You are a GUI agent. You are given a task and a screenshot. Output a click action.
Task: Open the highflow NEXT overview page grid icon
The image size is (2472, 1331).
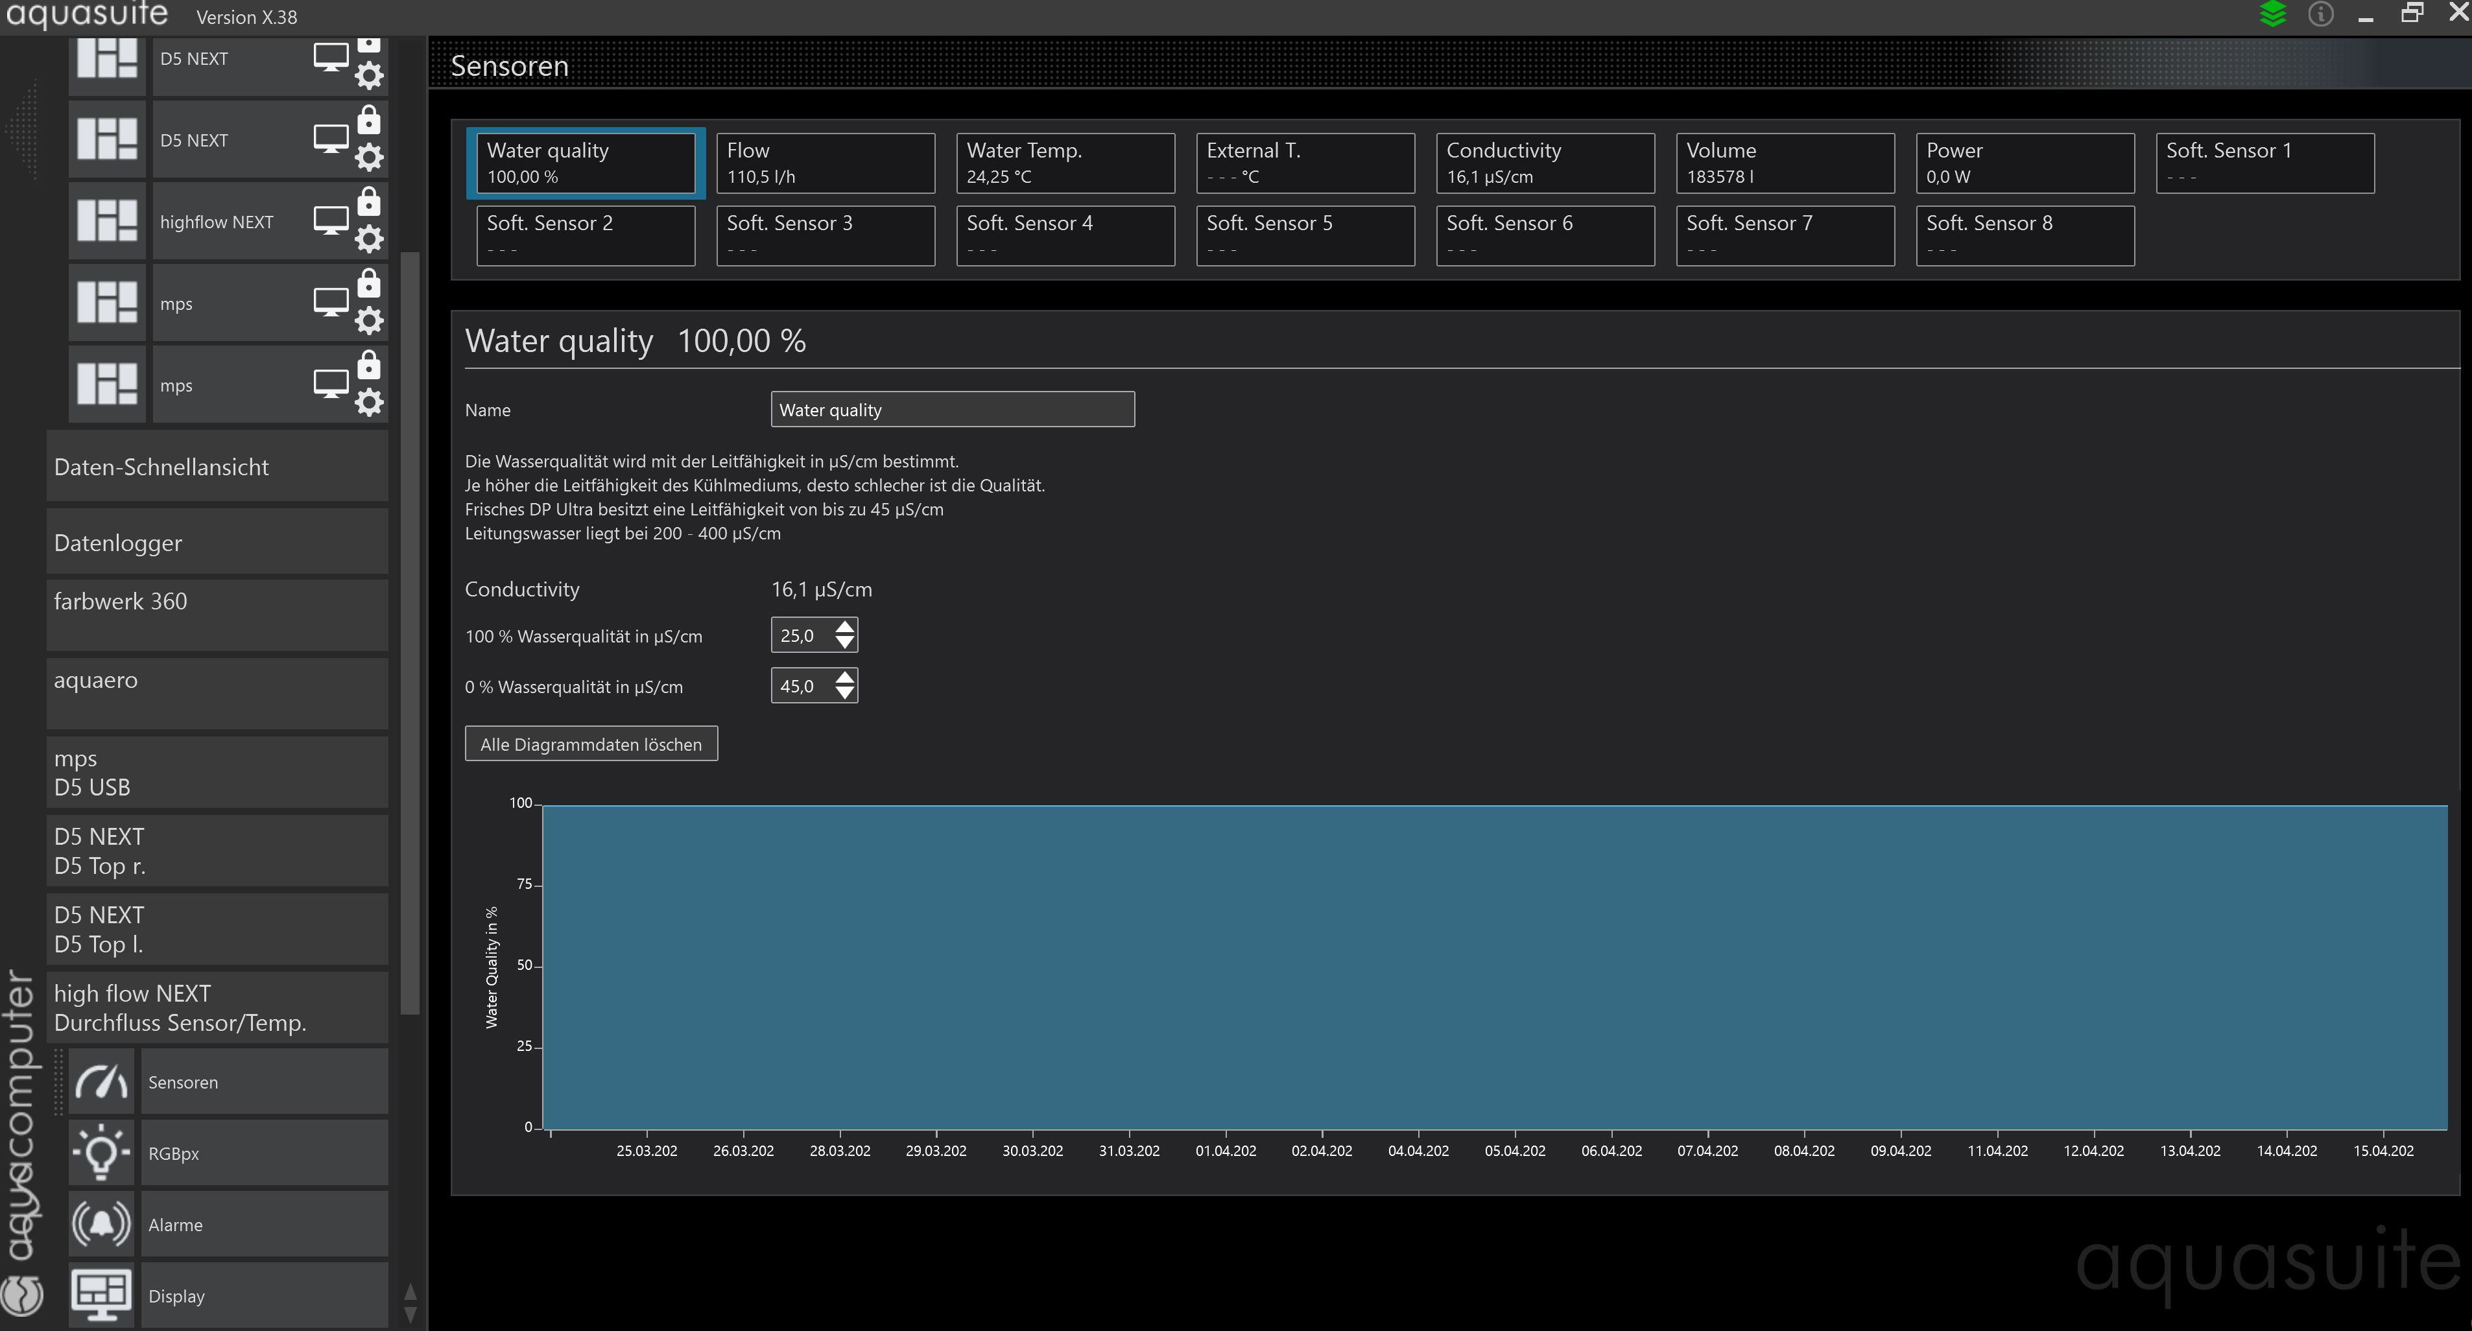pos(106,220)
